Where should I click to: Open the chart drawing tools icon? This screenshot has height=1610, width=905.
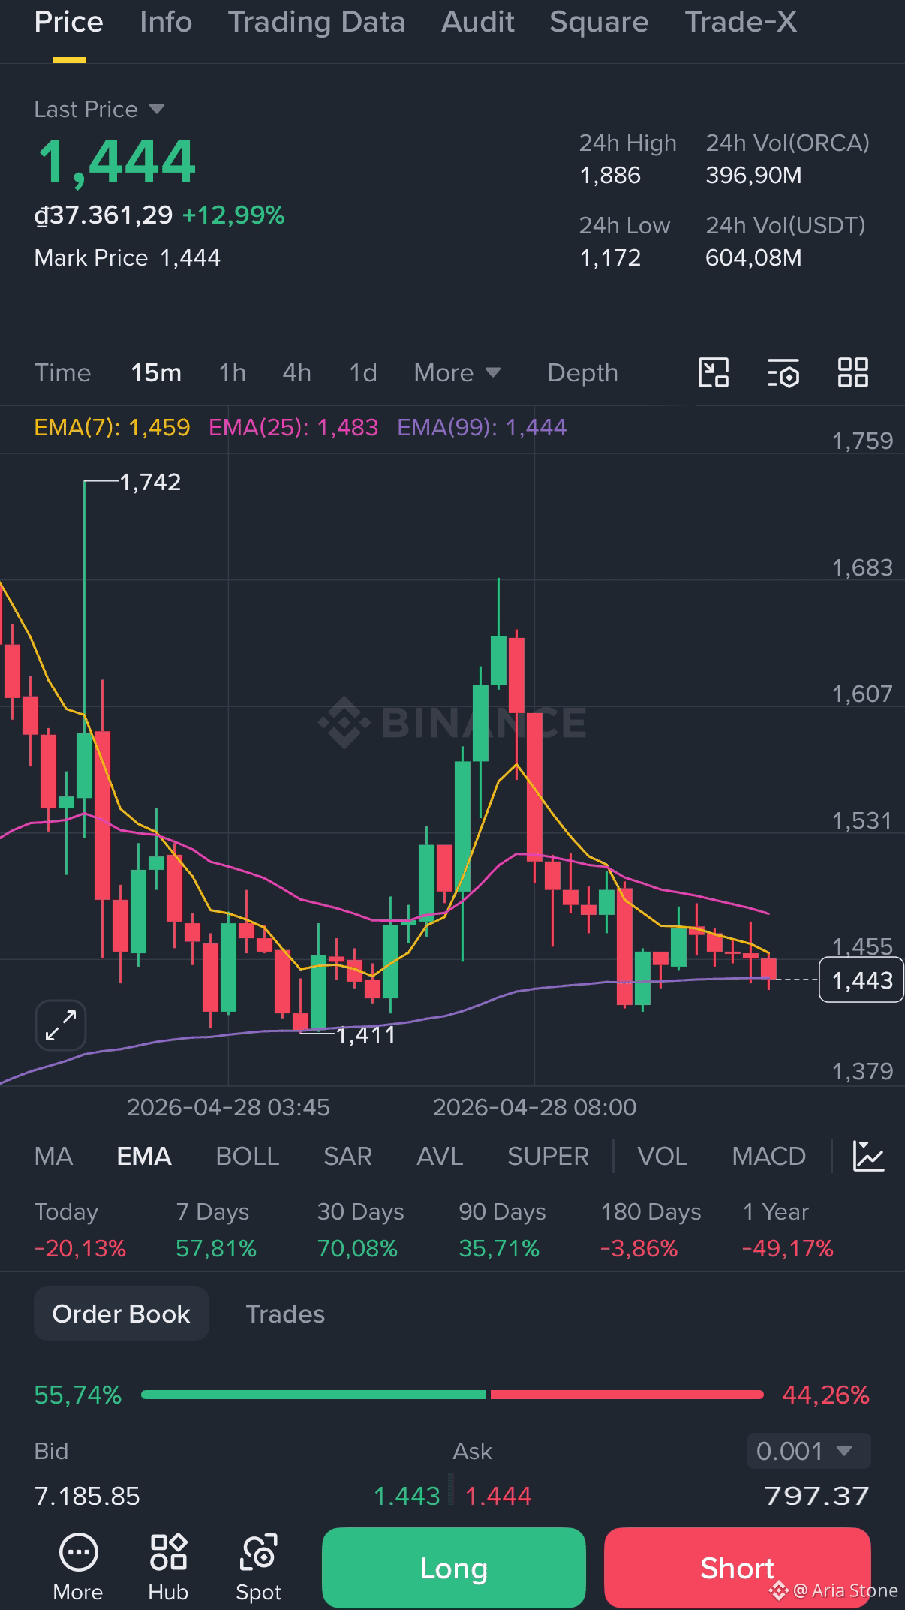pyautogui.click(x=714, y=373)
